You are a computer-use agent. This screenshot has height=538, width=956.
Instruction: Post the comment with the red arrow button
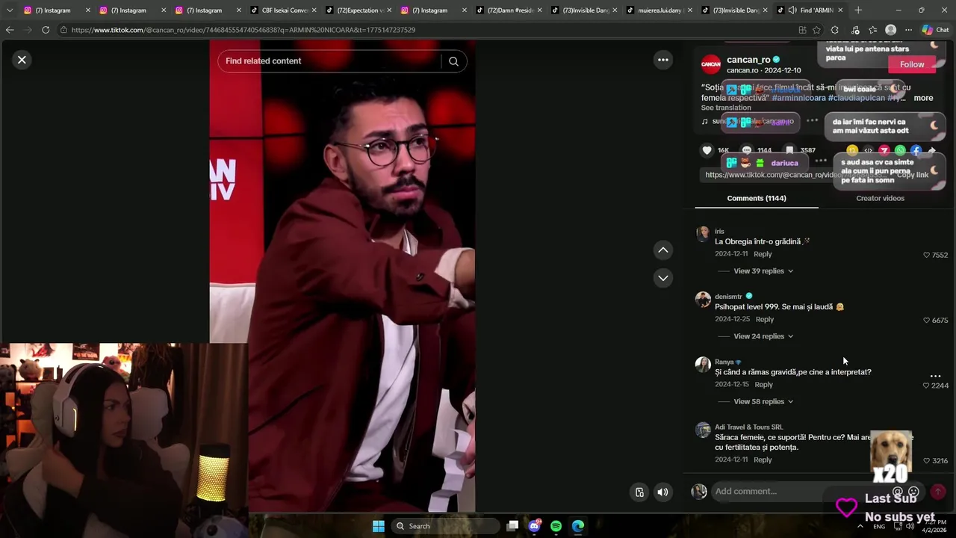tap(938, 491)
